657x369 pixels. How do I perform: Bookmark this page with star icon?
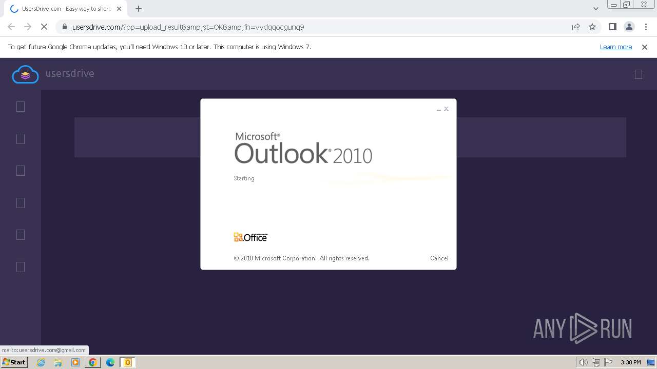pos(592,27)
